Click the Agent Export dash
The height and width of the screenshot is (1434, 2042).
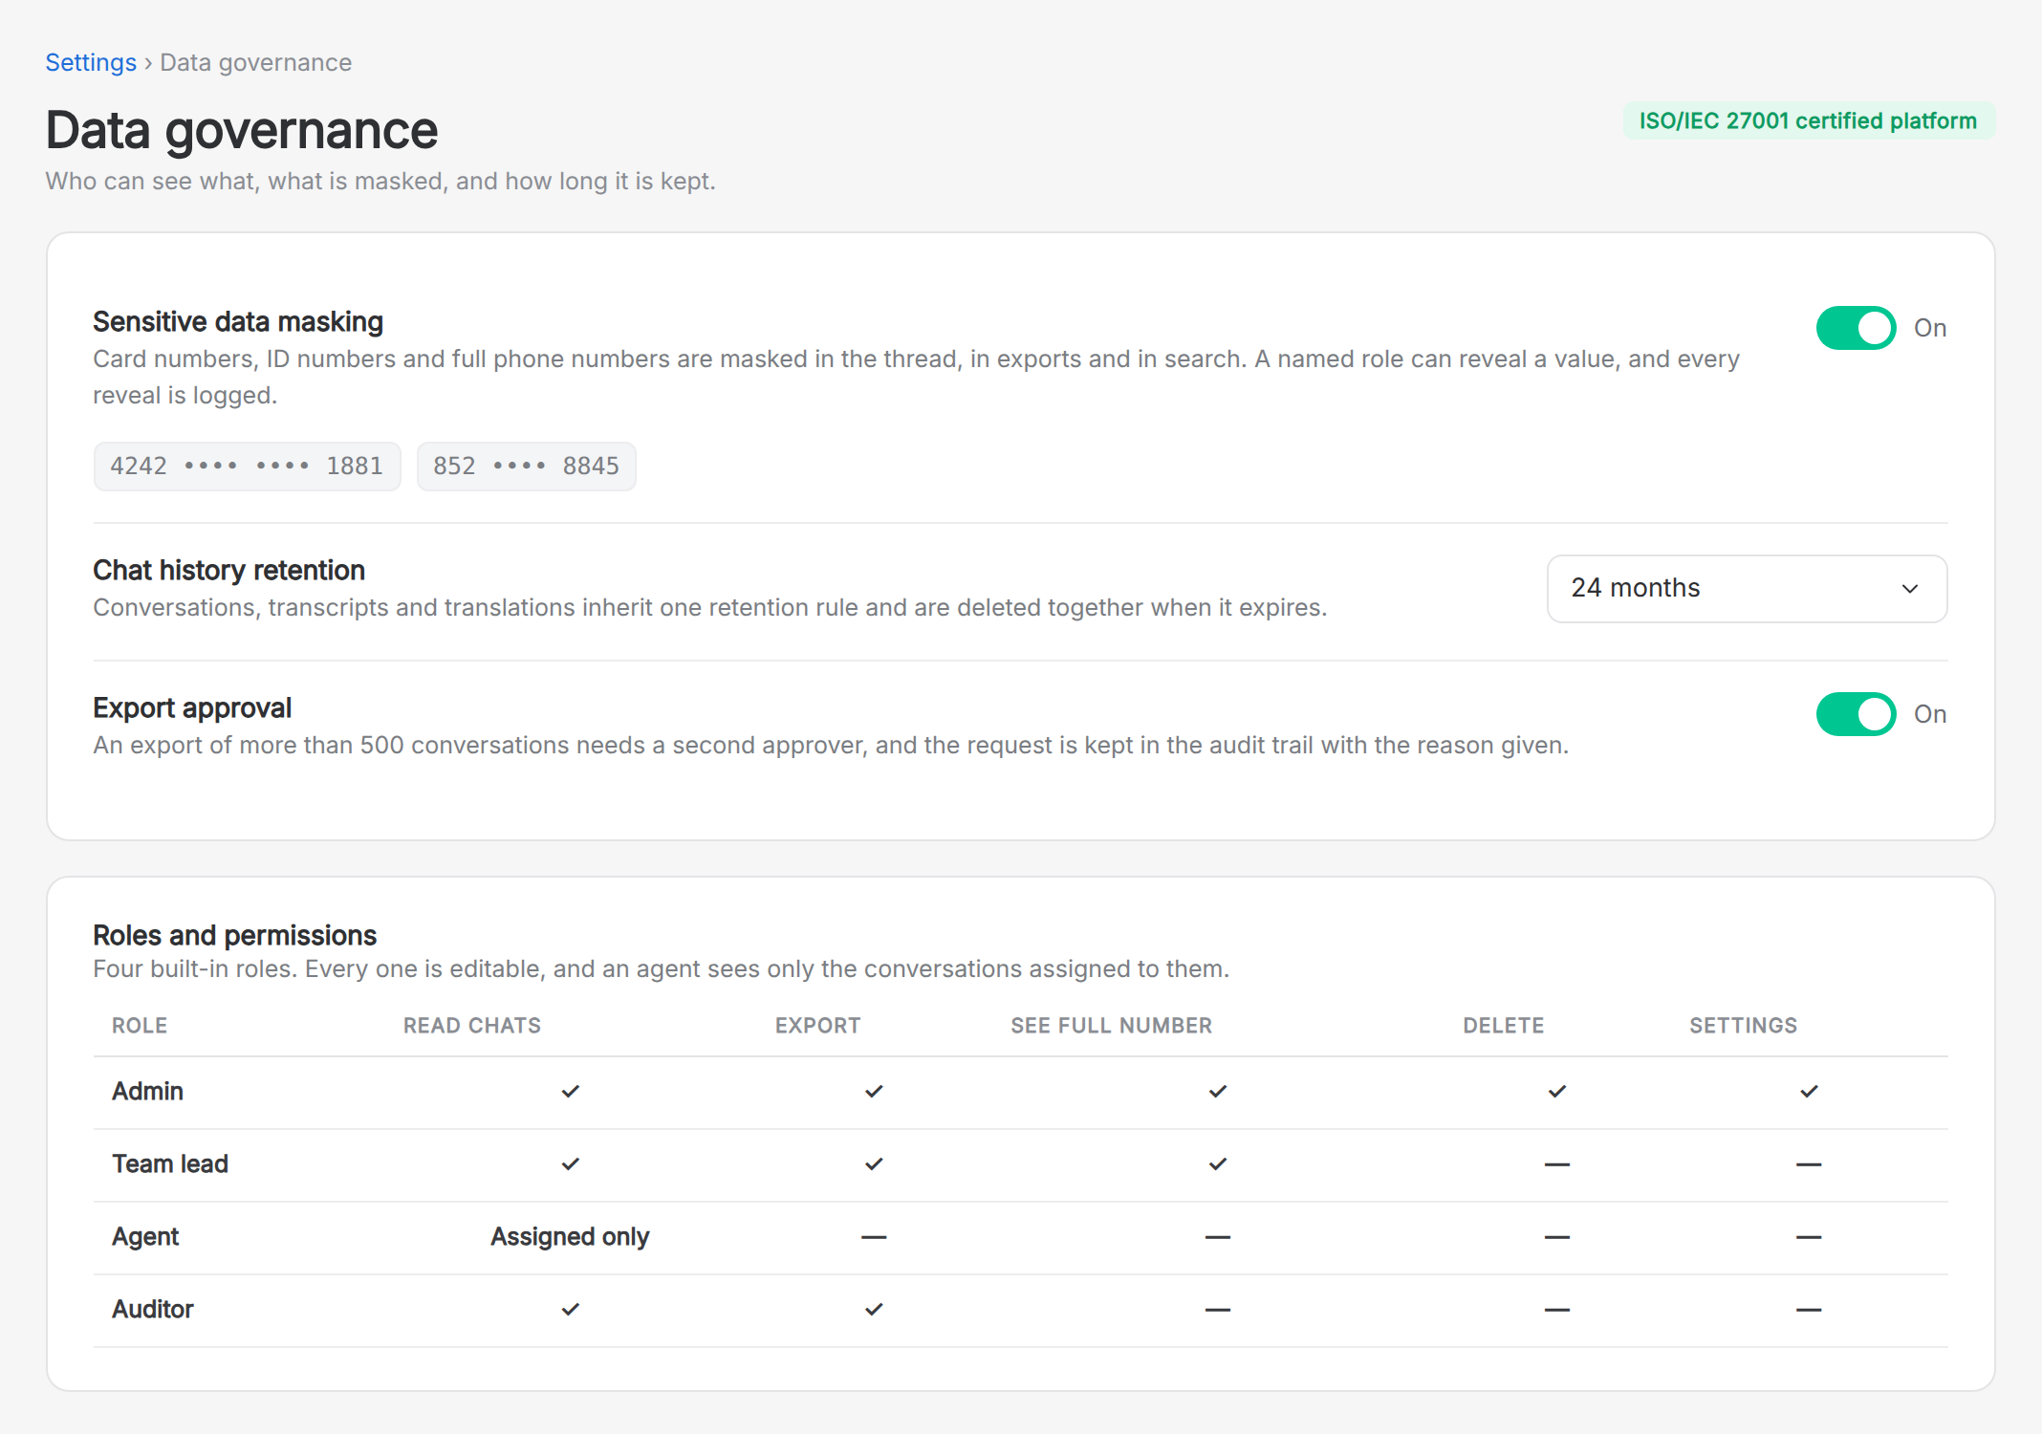click(x=874, y=1237)
